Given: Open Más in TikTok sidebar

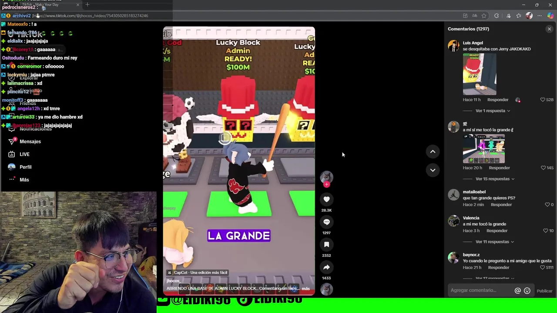Looking at the screenshot, I should 19,180.
